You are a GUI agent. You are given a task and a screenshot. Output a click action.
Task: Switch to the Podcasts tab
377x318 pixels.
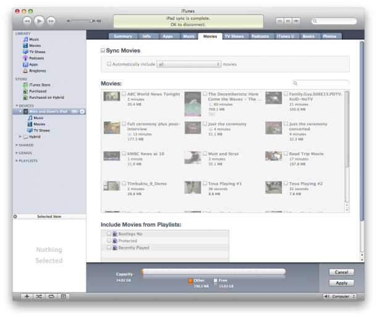coord(260,36)
